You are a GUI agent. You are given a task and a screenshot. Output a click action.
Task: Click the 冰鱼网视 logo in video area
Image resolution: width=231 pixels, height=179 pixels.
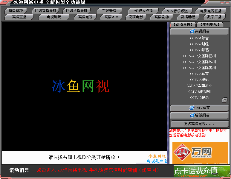[x=81, y=86]
